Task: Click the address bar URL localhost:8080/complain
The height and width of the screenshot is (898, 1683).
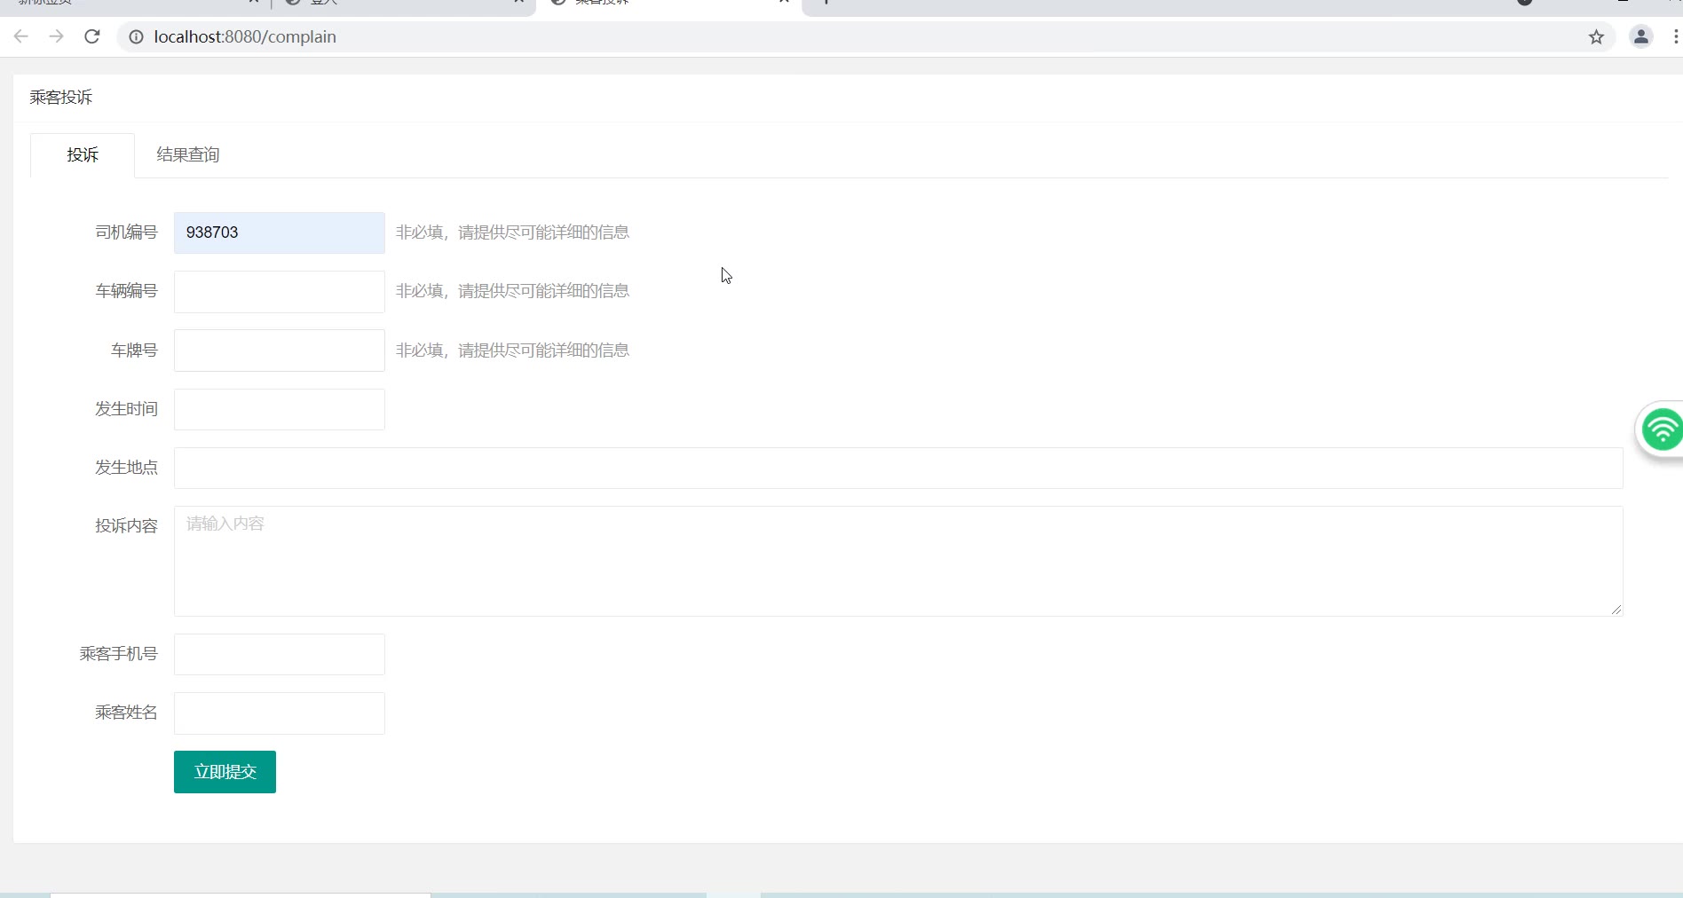Action: 245,36
